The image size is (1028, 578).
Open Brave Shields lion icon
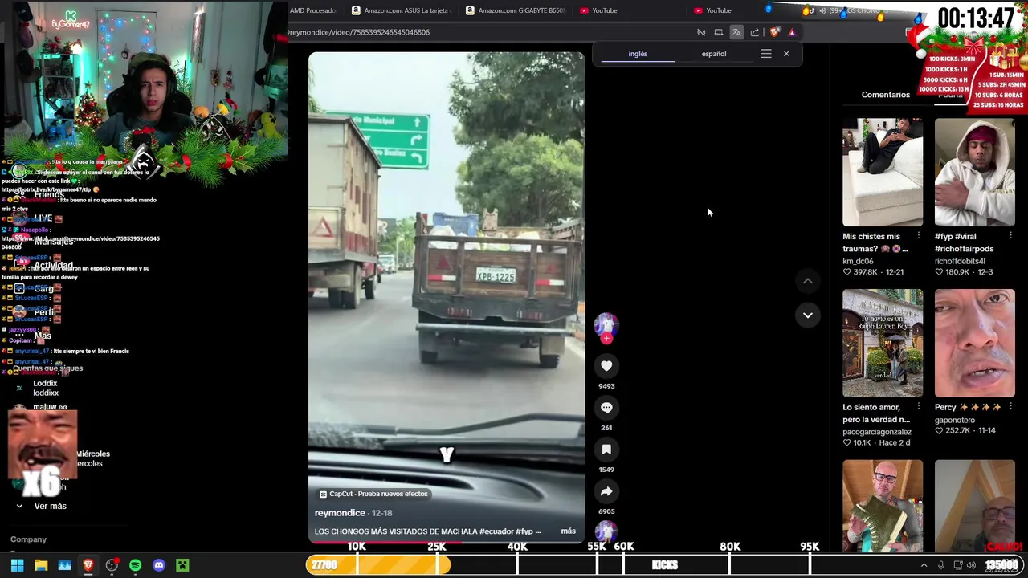pyautogui.click(x=774, y=32)
